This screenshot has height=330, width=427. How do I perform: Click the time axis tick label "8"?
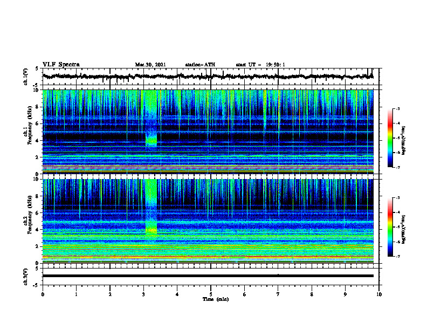point(312,294)
